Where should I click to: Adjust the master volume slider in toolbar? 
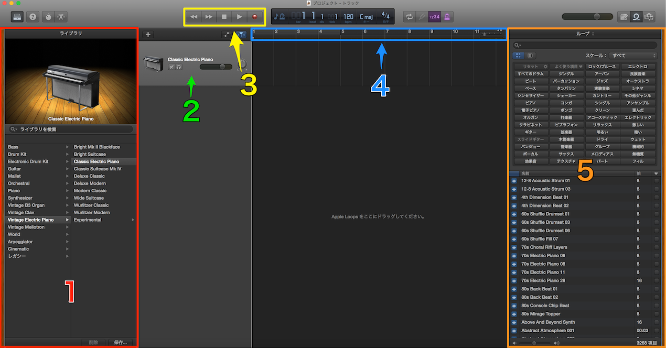click(587, 17)
